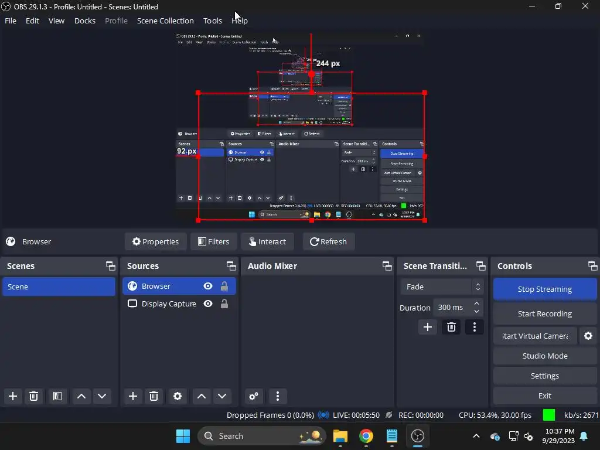Float the Audio Mixer dock
The width and height of the screenshot is (600, 450).
[387, 266]
